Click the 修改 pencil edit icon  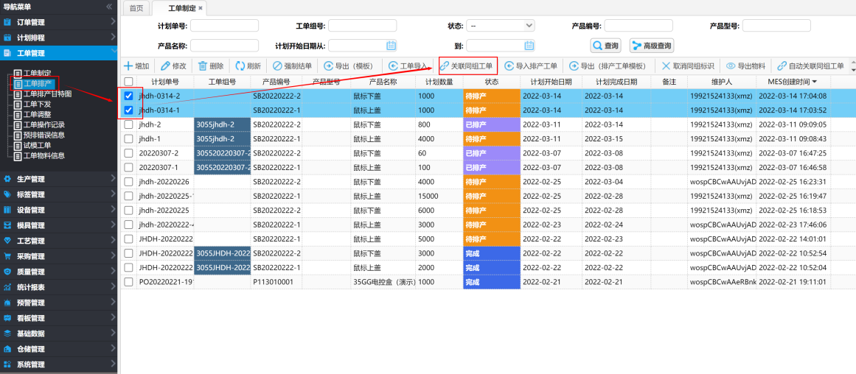point(165,66)
